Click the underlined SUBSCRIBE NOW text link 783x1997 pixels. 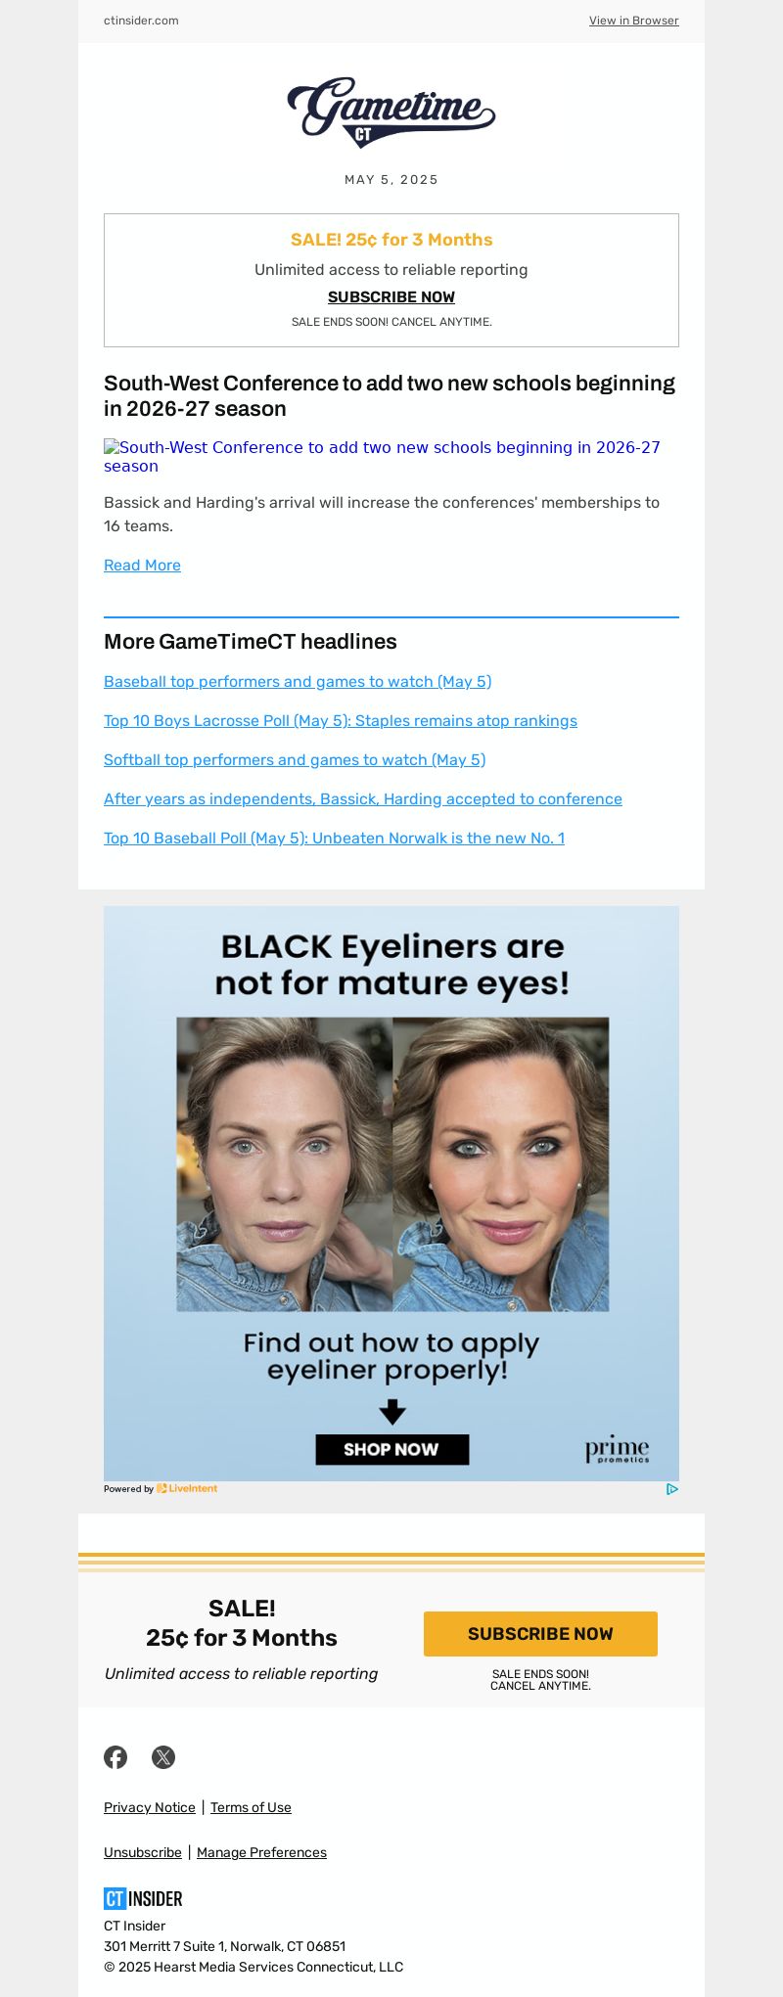391,296
